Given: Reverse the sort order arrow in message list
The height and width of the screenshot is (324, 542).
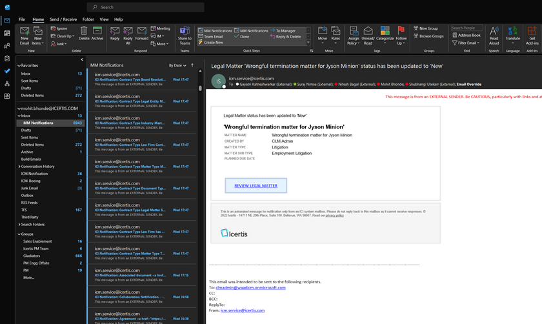Looking at the screenshot, I should click(192, 65).
